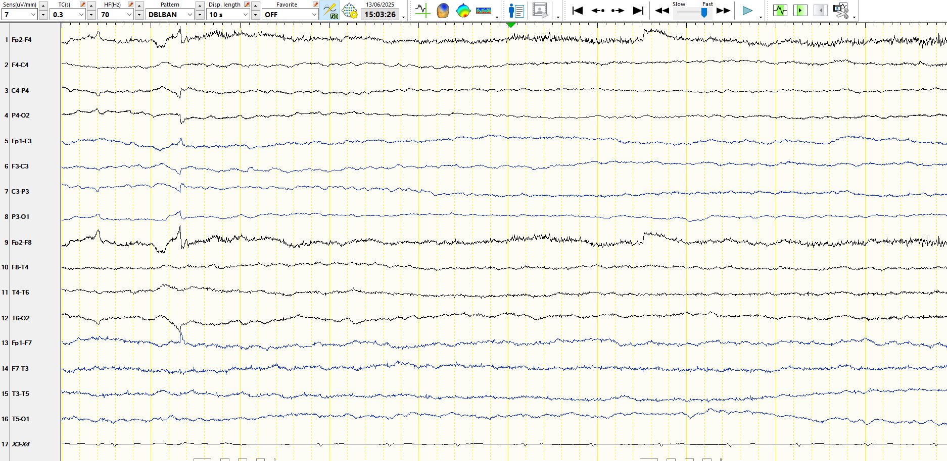This screenshot has width=947, height=461.
Task: Open the Favorite dropdown
Action: pyautogui.click(x=290, y=15)
